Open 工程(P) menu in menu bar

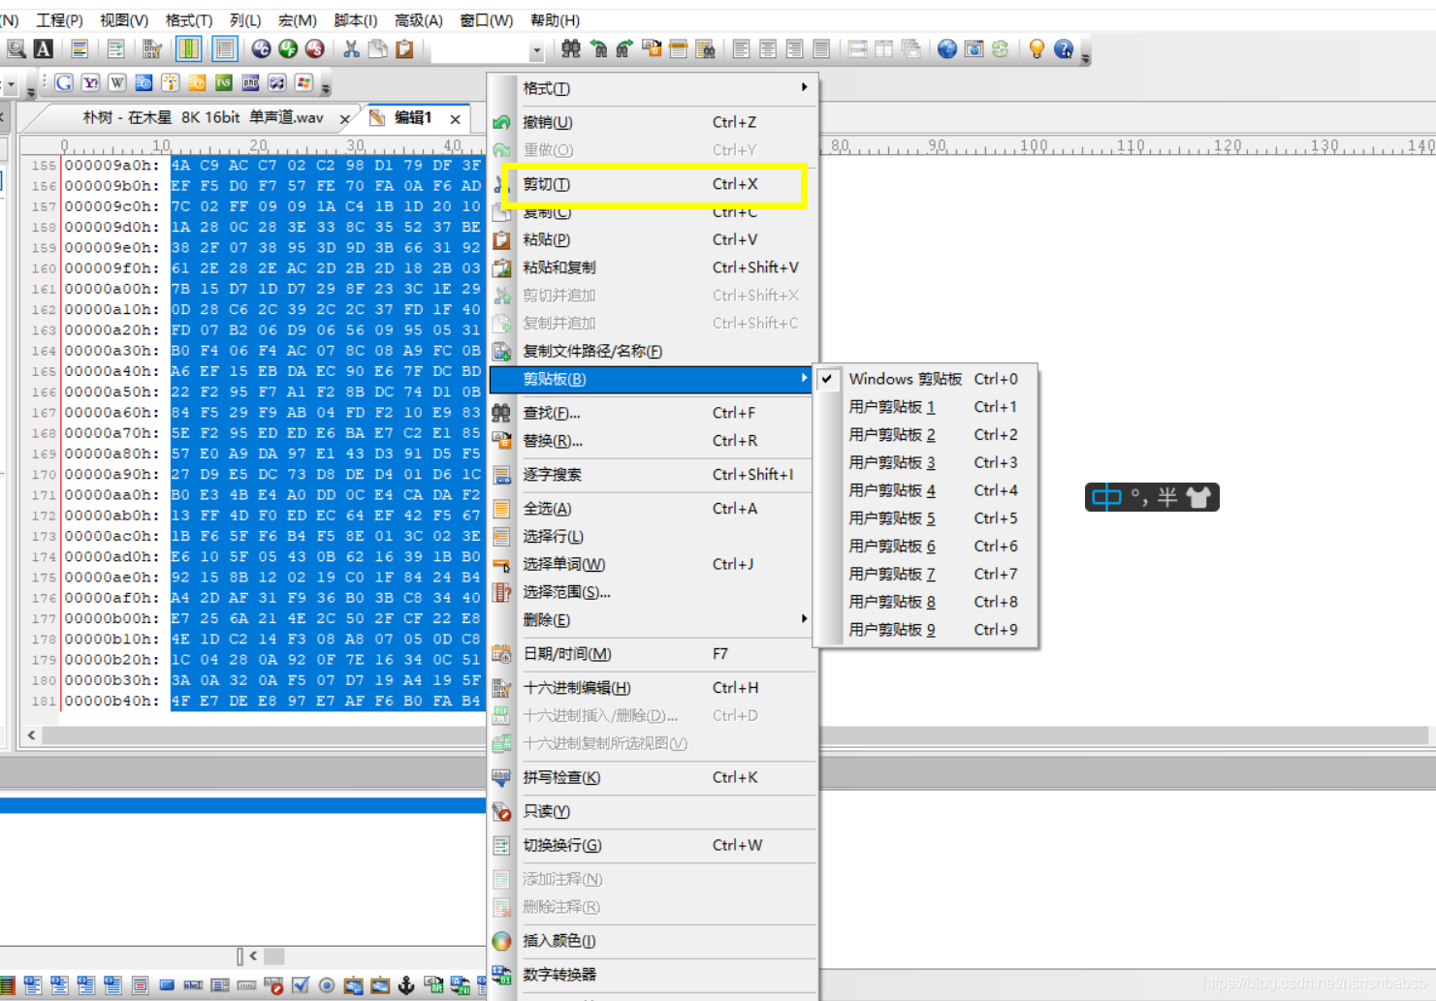[59, 19]
